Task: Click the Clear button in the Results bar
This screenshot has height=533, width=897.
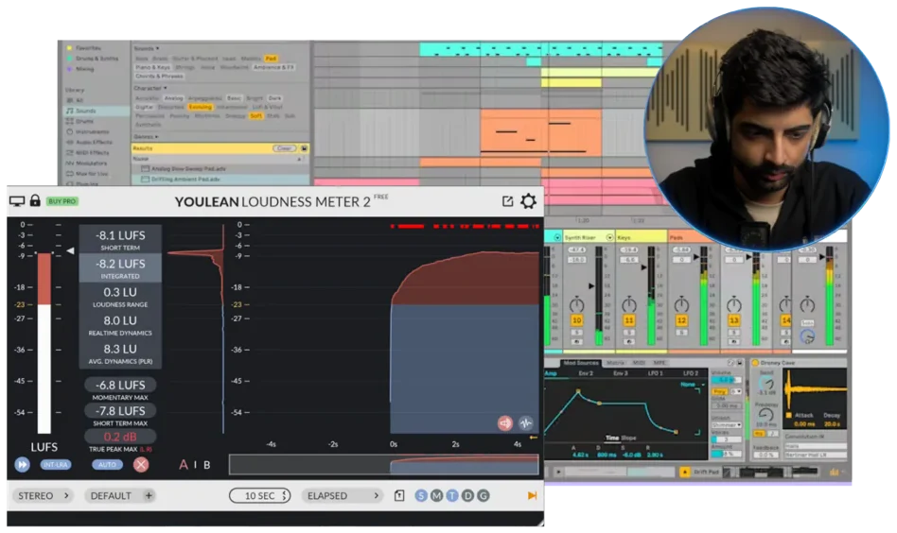Action: (284, 148)
